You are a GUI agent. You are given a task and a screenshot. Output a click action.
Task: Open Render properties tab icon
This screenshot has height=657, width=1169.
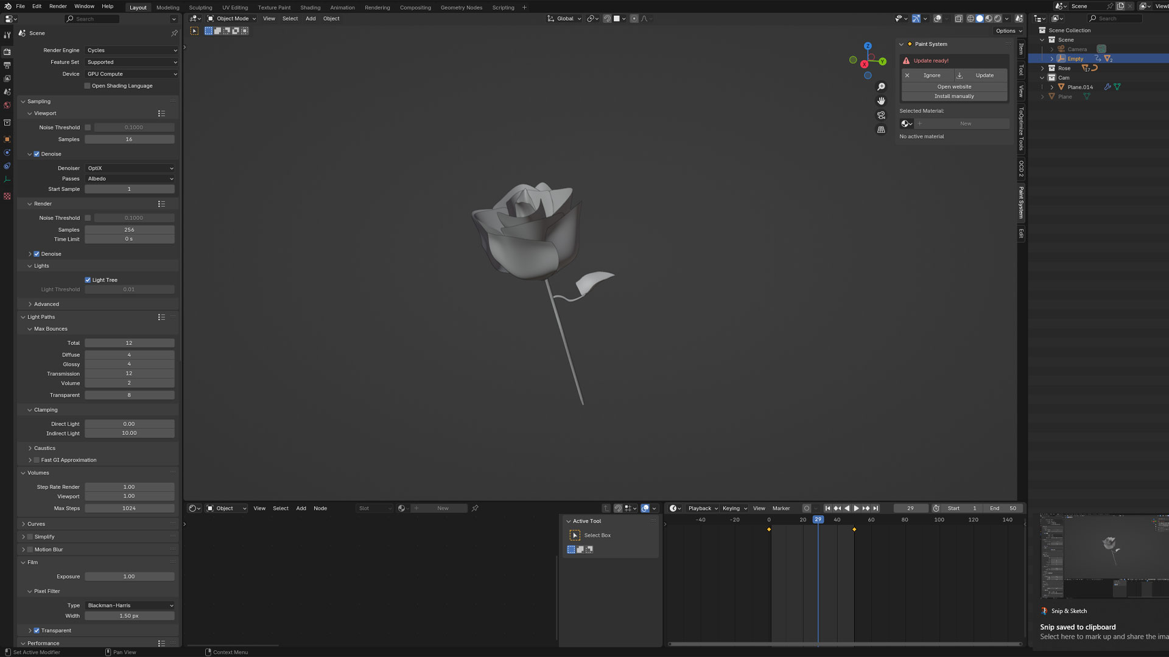[7, 52]
